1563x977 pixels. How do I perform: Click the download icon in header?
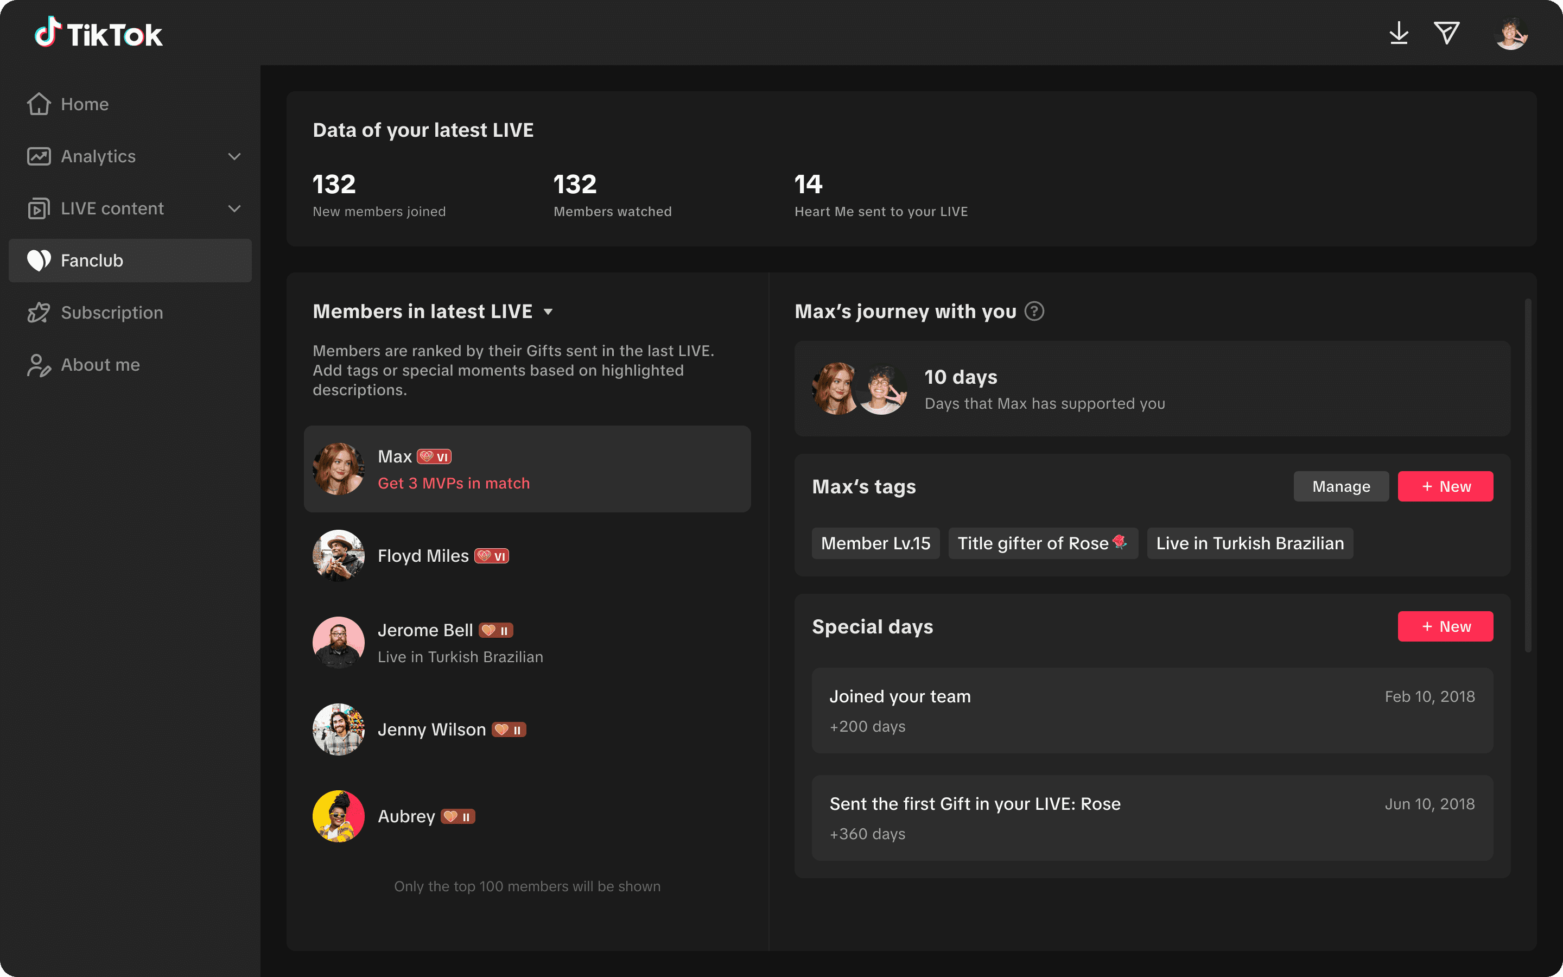pyautogui.click(x=1399, y=33)
